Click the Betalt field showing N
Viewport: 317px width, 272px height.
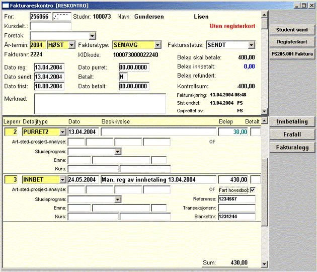coord(123,77)
